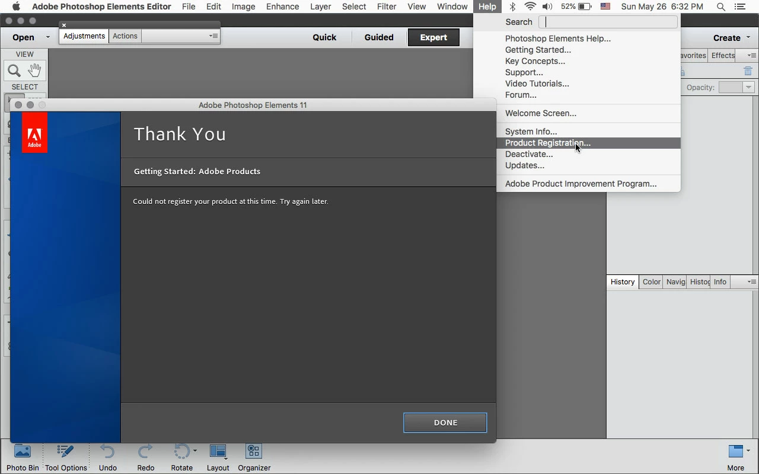The image size is (759, 474).
Task: Open the File menu
Action: 189,7
